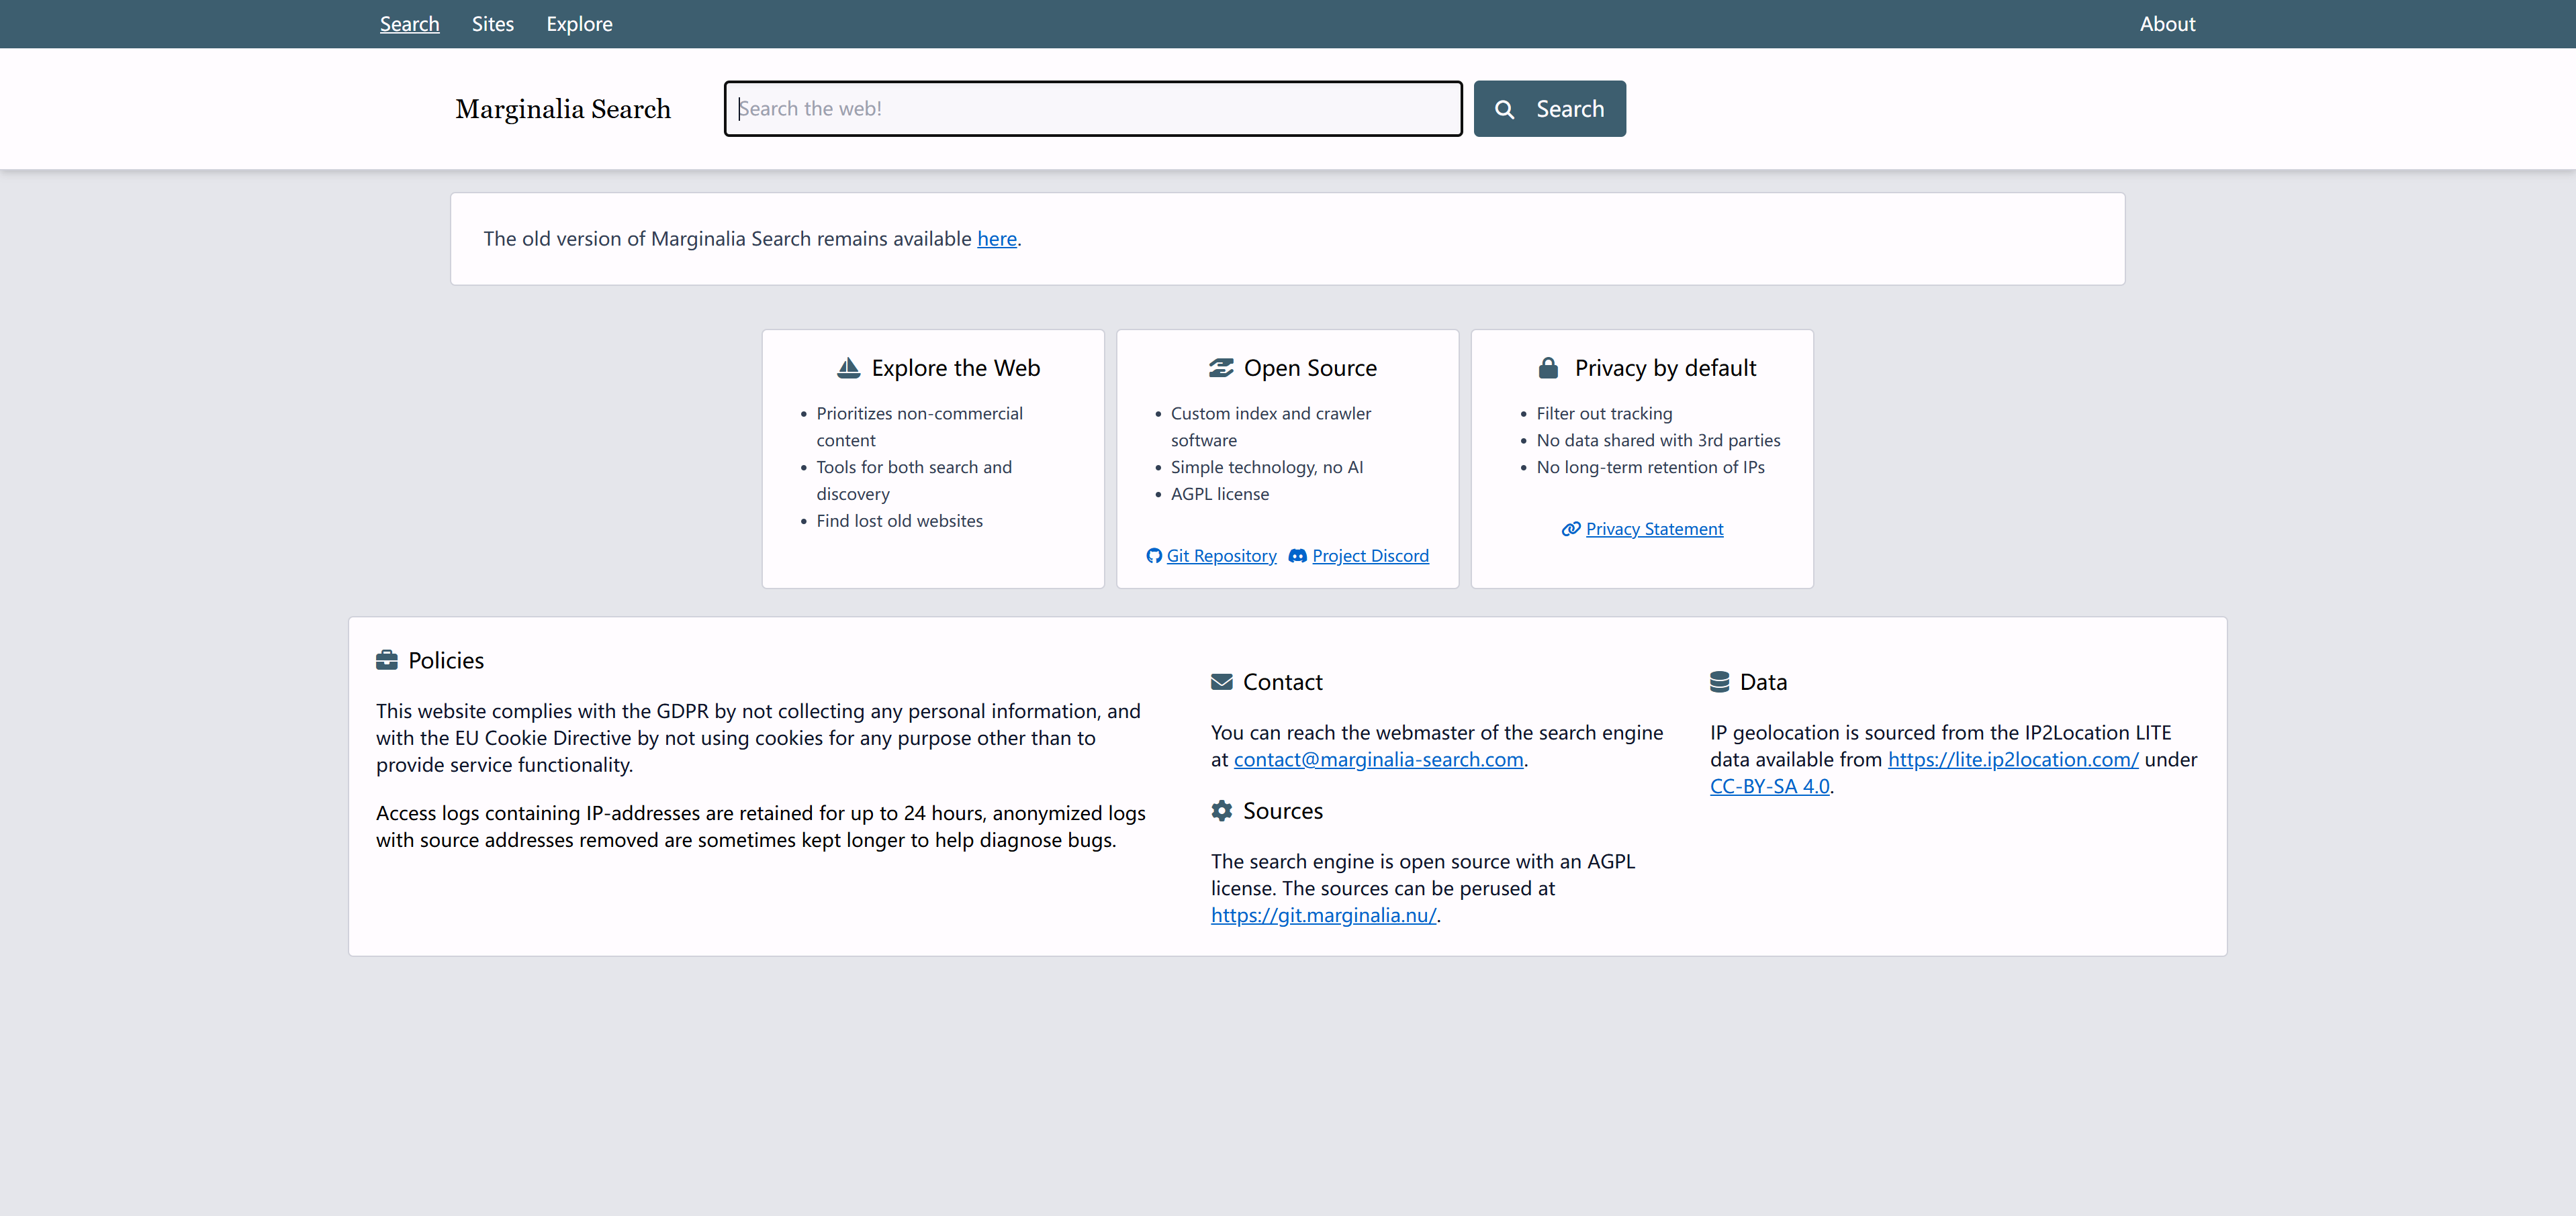Screen dimensions: 2576x1216
Task: Open the old version 'here' link
Action: point(996,239)
